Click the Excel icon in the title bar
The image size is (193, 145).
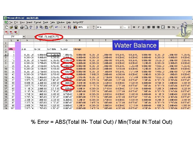[5, 18]
